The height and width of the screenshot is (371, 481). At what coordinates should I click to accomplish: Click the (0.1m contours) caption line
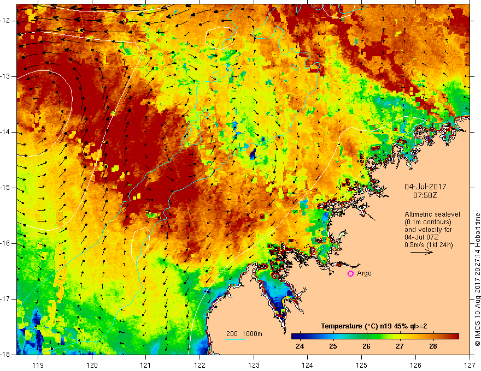click(x=428, y=222)
